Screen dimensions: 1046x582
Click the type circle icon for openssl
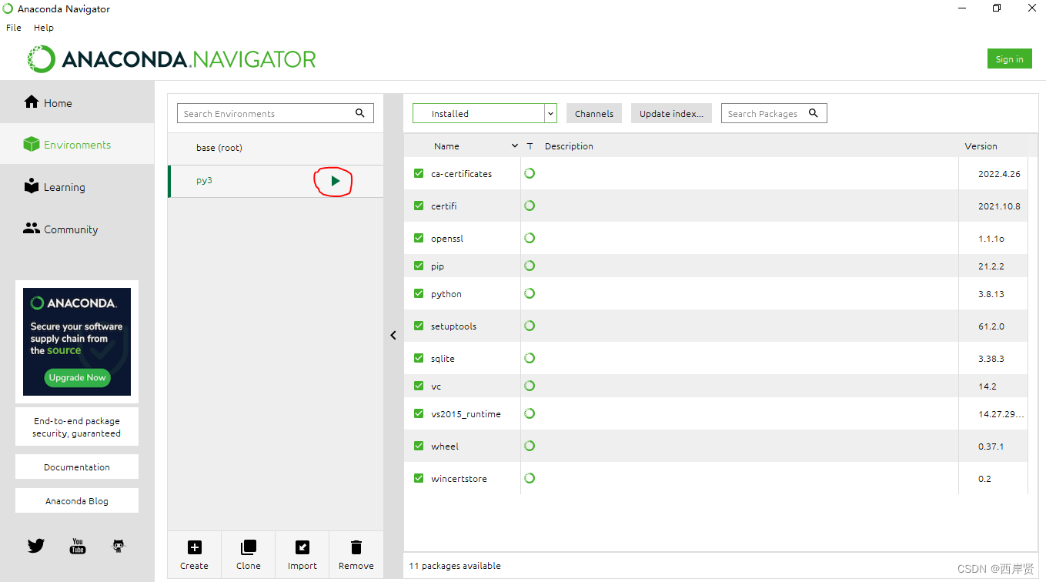[530, 238]
